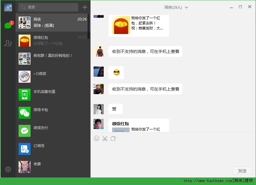Click the red envelope image in top message
The width and height of the screenshot is (256, 185).
pos(121,25)
